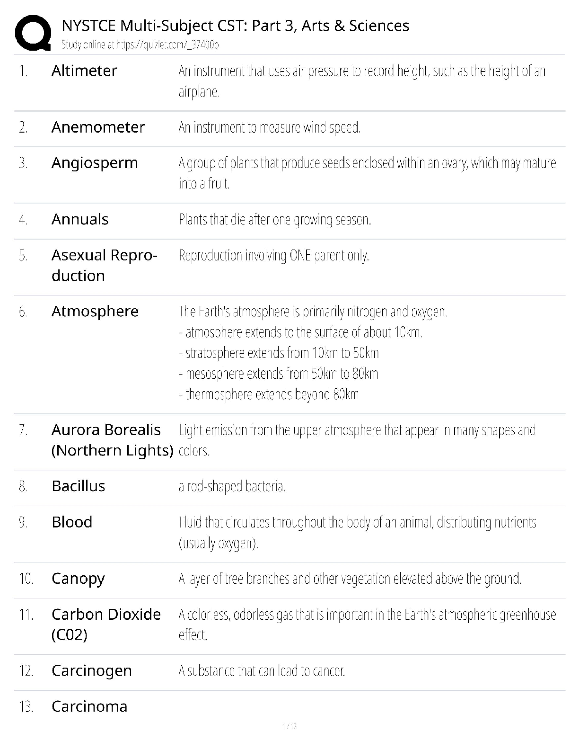
Task: Select the Carbon Dioxide (C02) term
Action: (x=106, y=624)
